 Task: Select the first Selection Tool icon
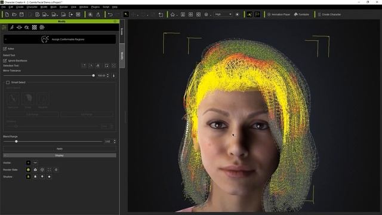(84, 65)
